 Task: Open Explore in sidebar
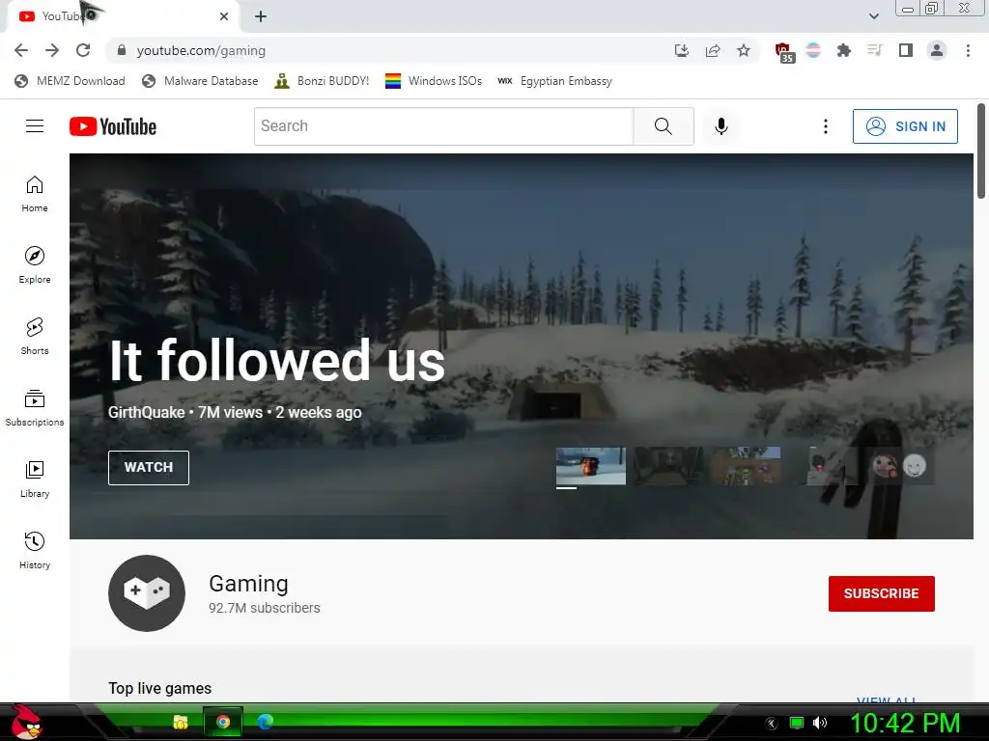click(35, 265)
